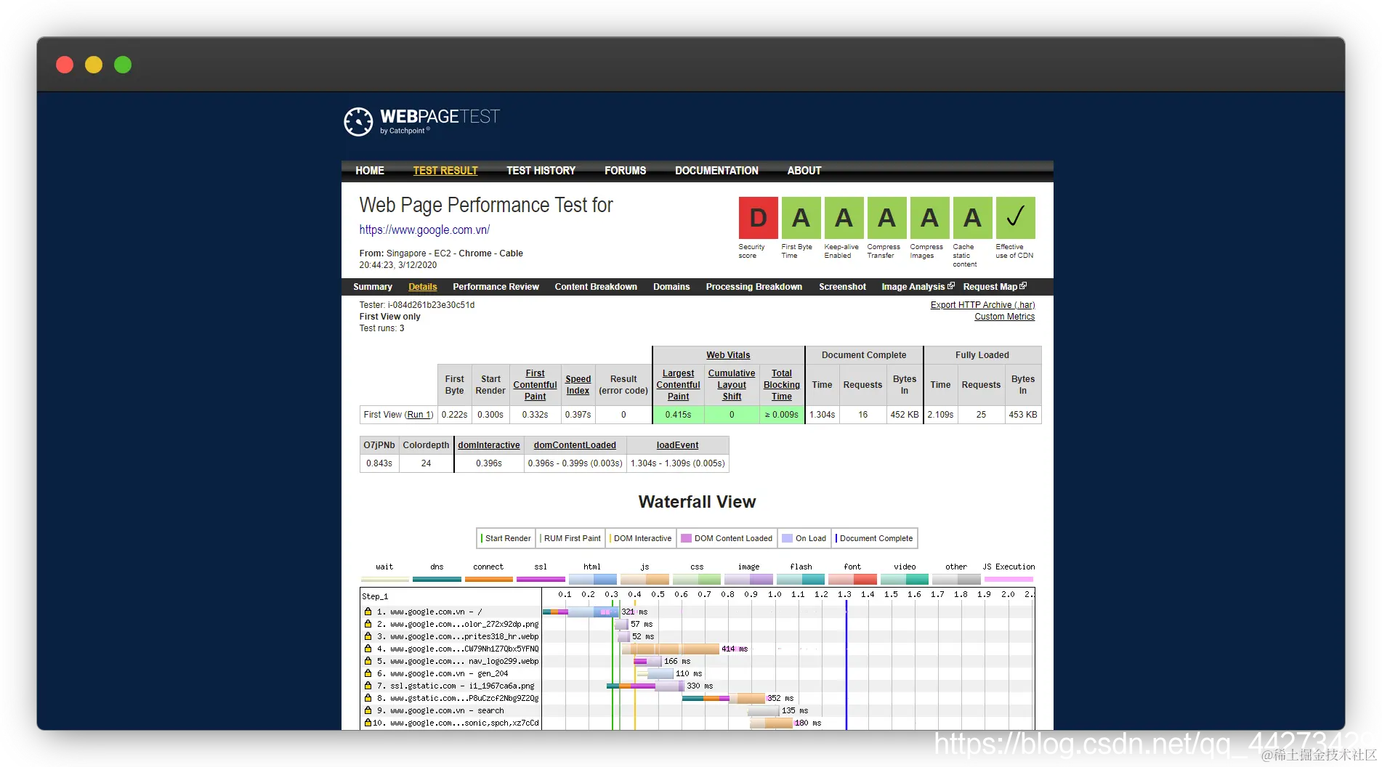This screenshot has height=767, width=1382.
Task: Click lock icon for request 9 search
Action: click(368, 710)
